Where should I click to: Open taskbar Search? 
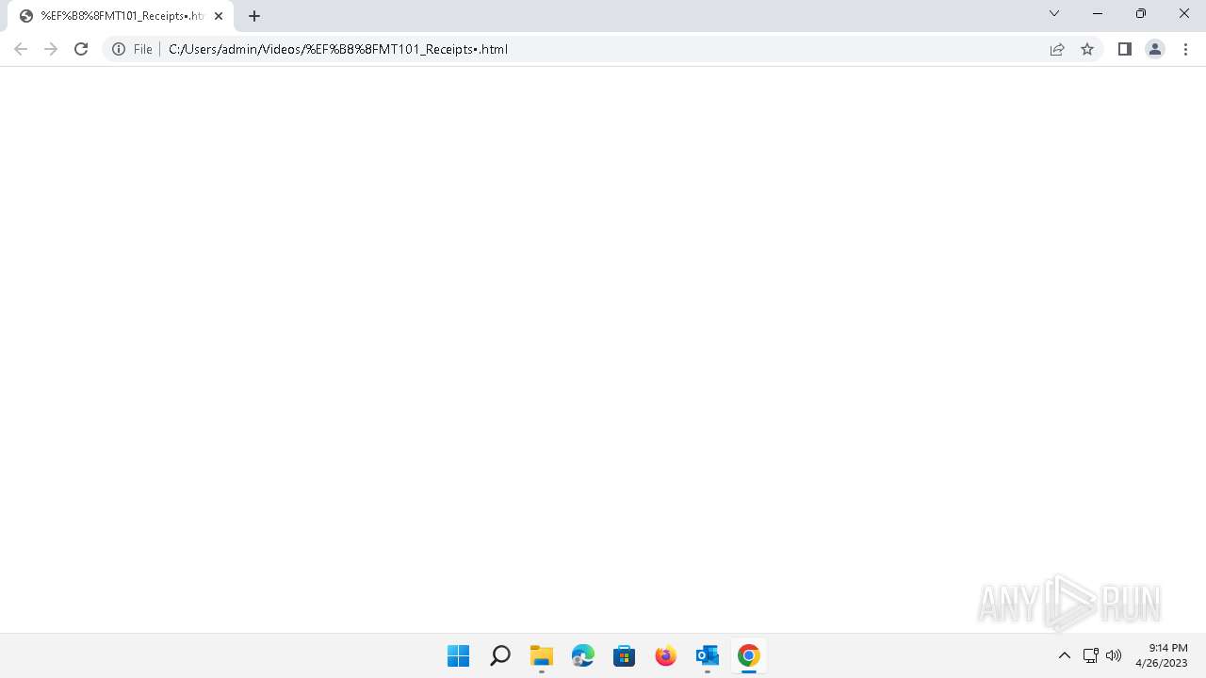tap(500, 655)
